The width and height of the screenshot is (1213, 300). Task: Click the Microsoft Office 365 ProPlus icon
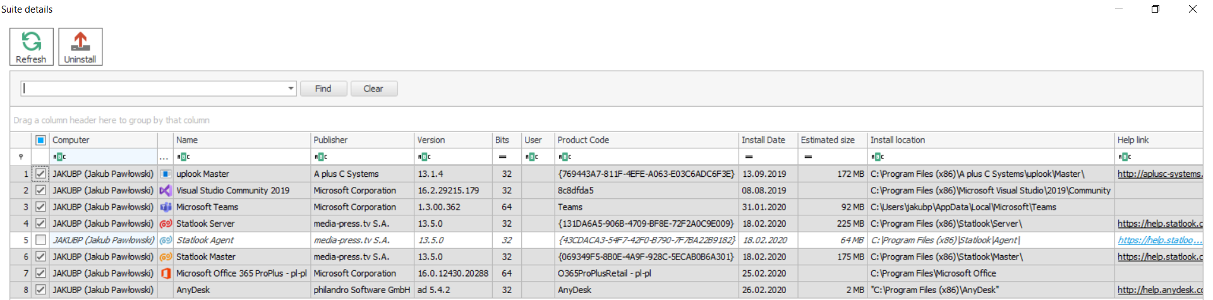click(x=166, y=273)
